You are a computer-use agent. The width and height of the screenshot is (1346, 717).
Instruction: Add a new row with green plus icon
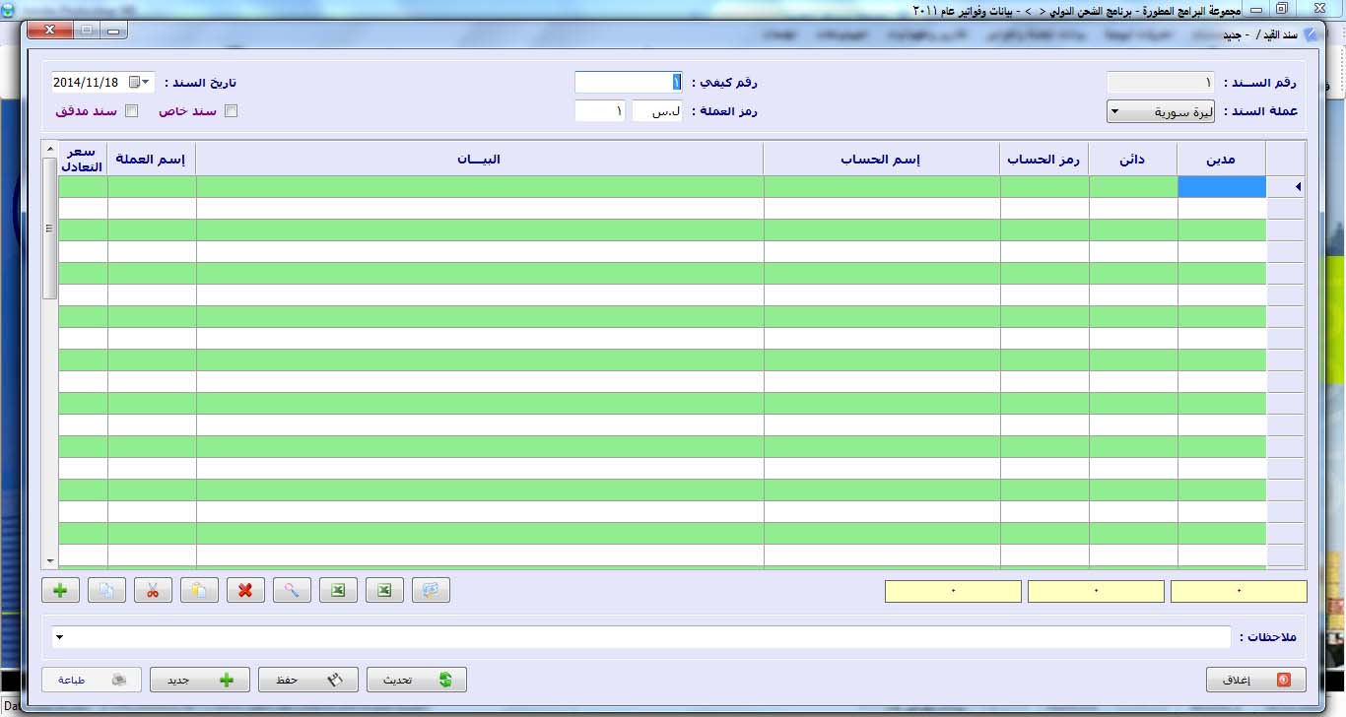(x=60, y=590)
